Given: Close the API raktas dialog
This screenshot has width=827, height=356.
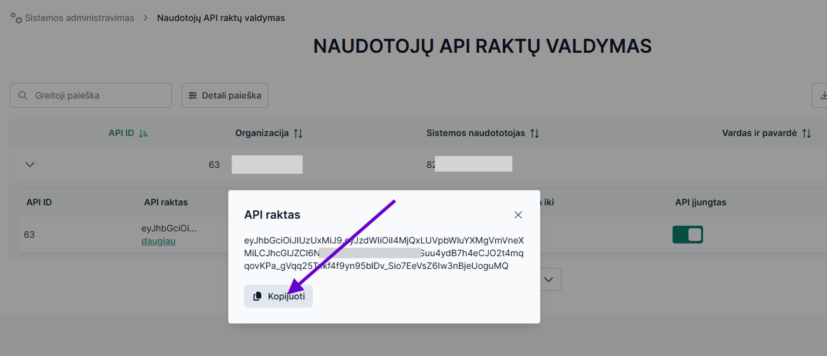Looking at the screenshot, I should click(518, 215).
